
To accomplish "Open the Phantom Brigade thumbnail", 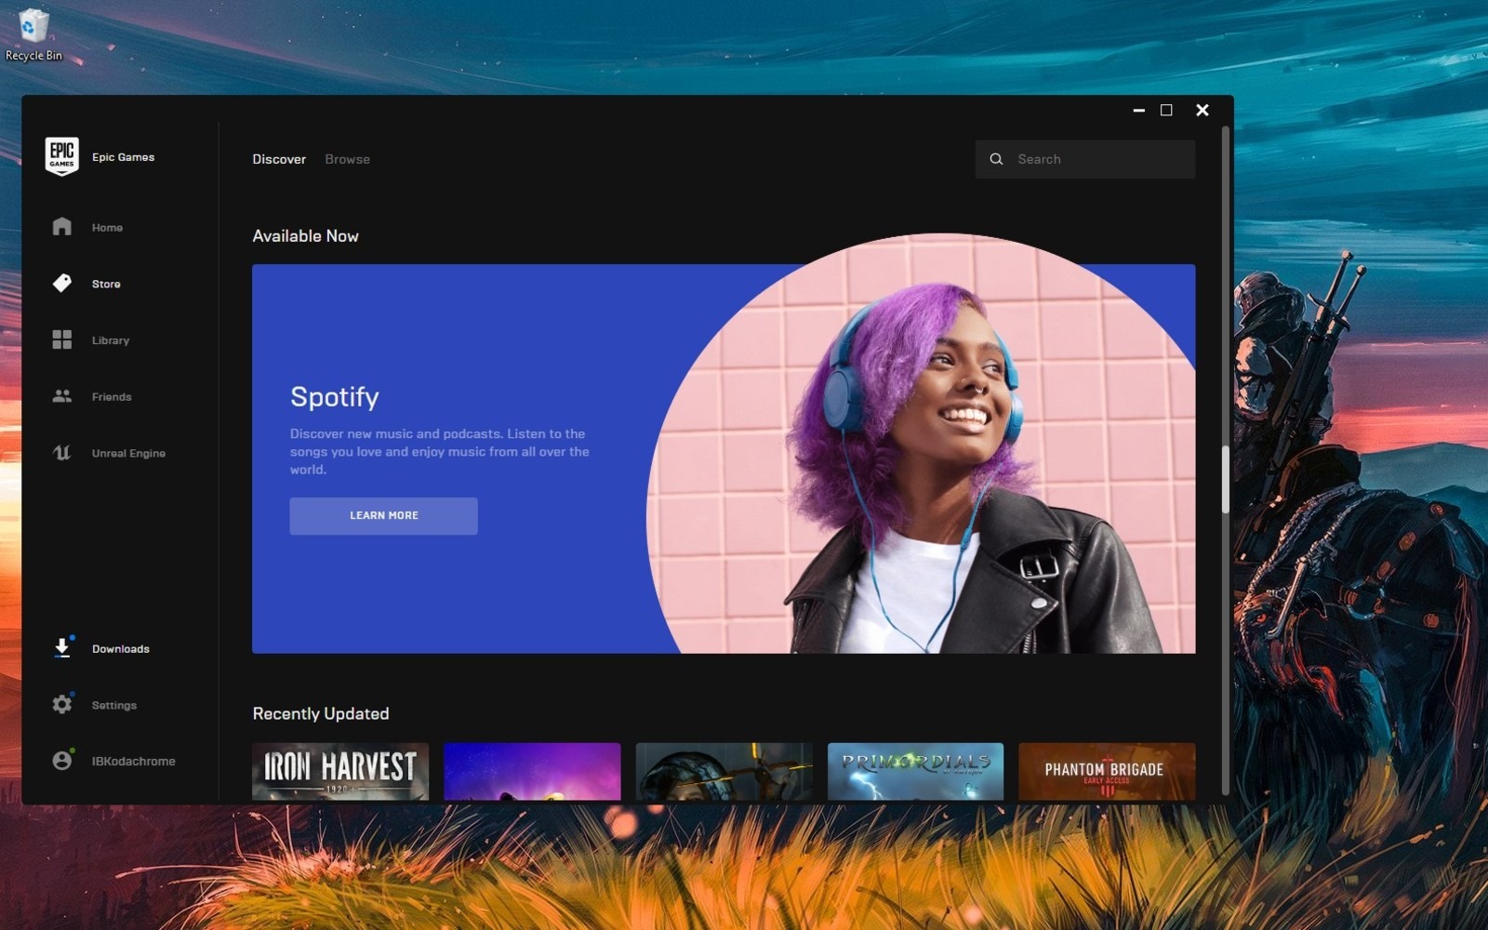I will pos(1107,771).
